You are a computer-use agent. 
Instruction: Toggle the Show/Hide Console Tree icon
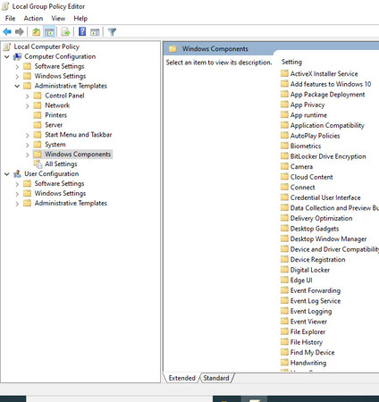(x=49, y=31)
